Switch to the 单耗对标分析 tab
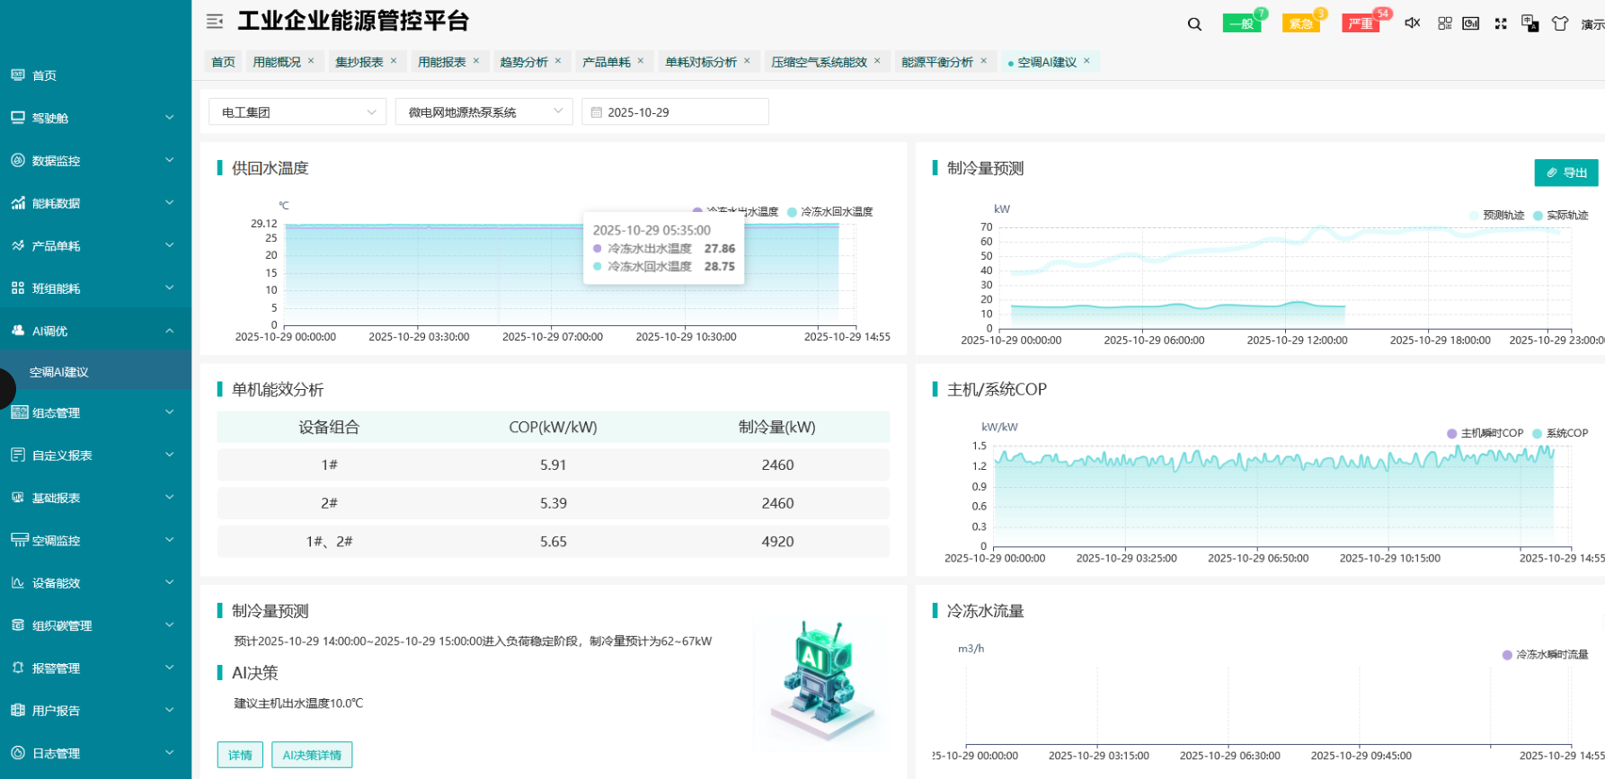This screenshot has width=1605, height=779. coord(701,62)
